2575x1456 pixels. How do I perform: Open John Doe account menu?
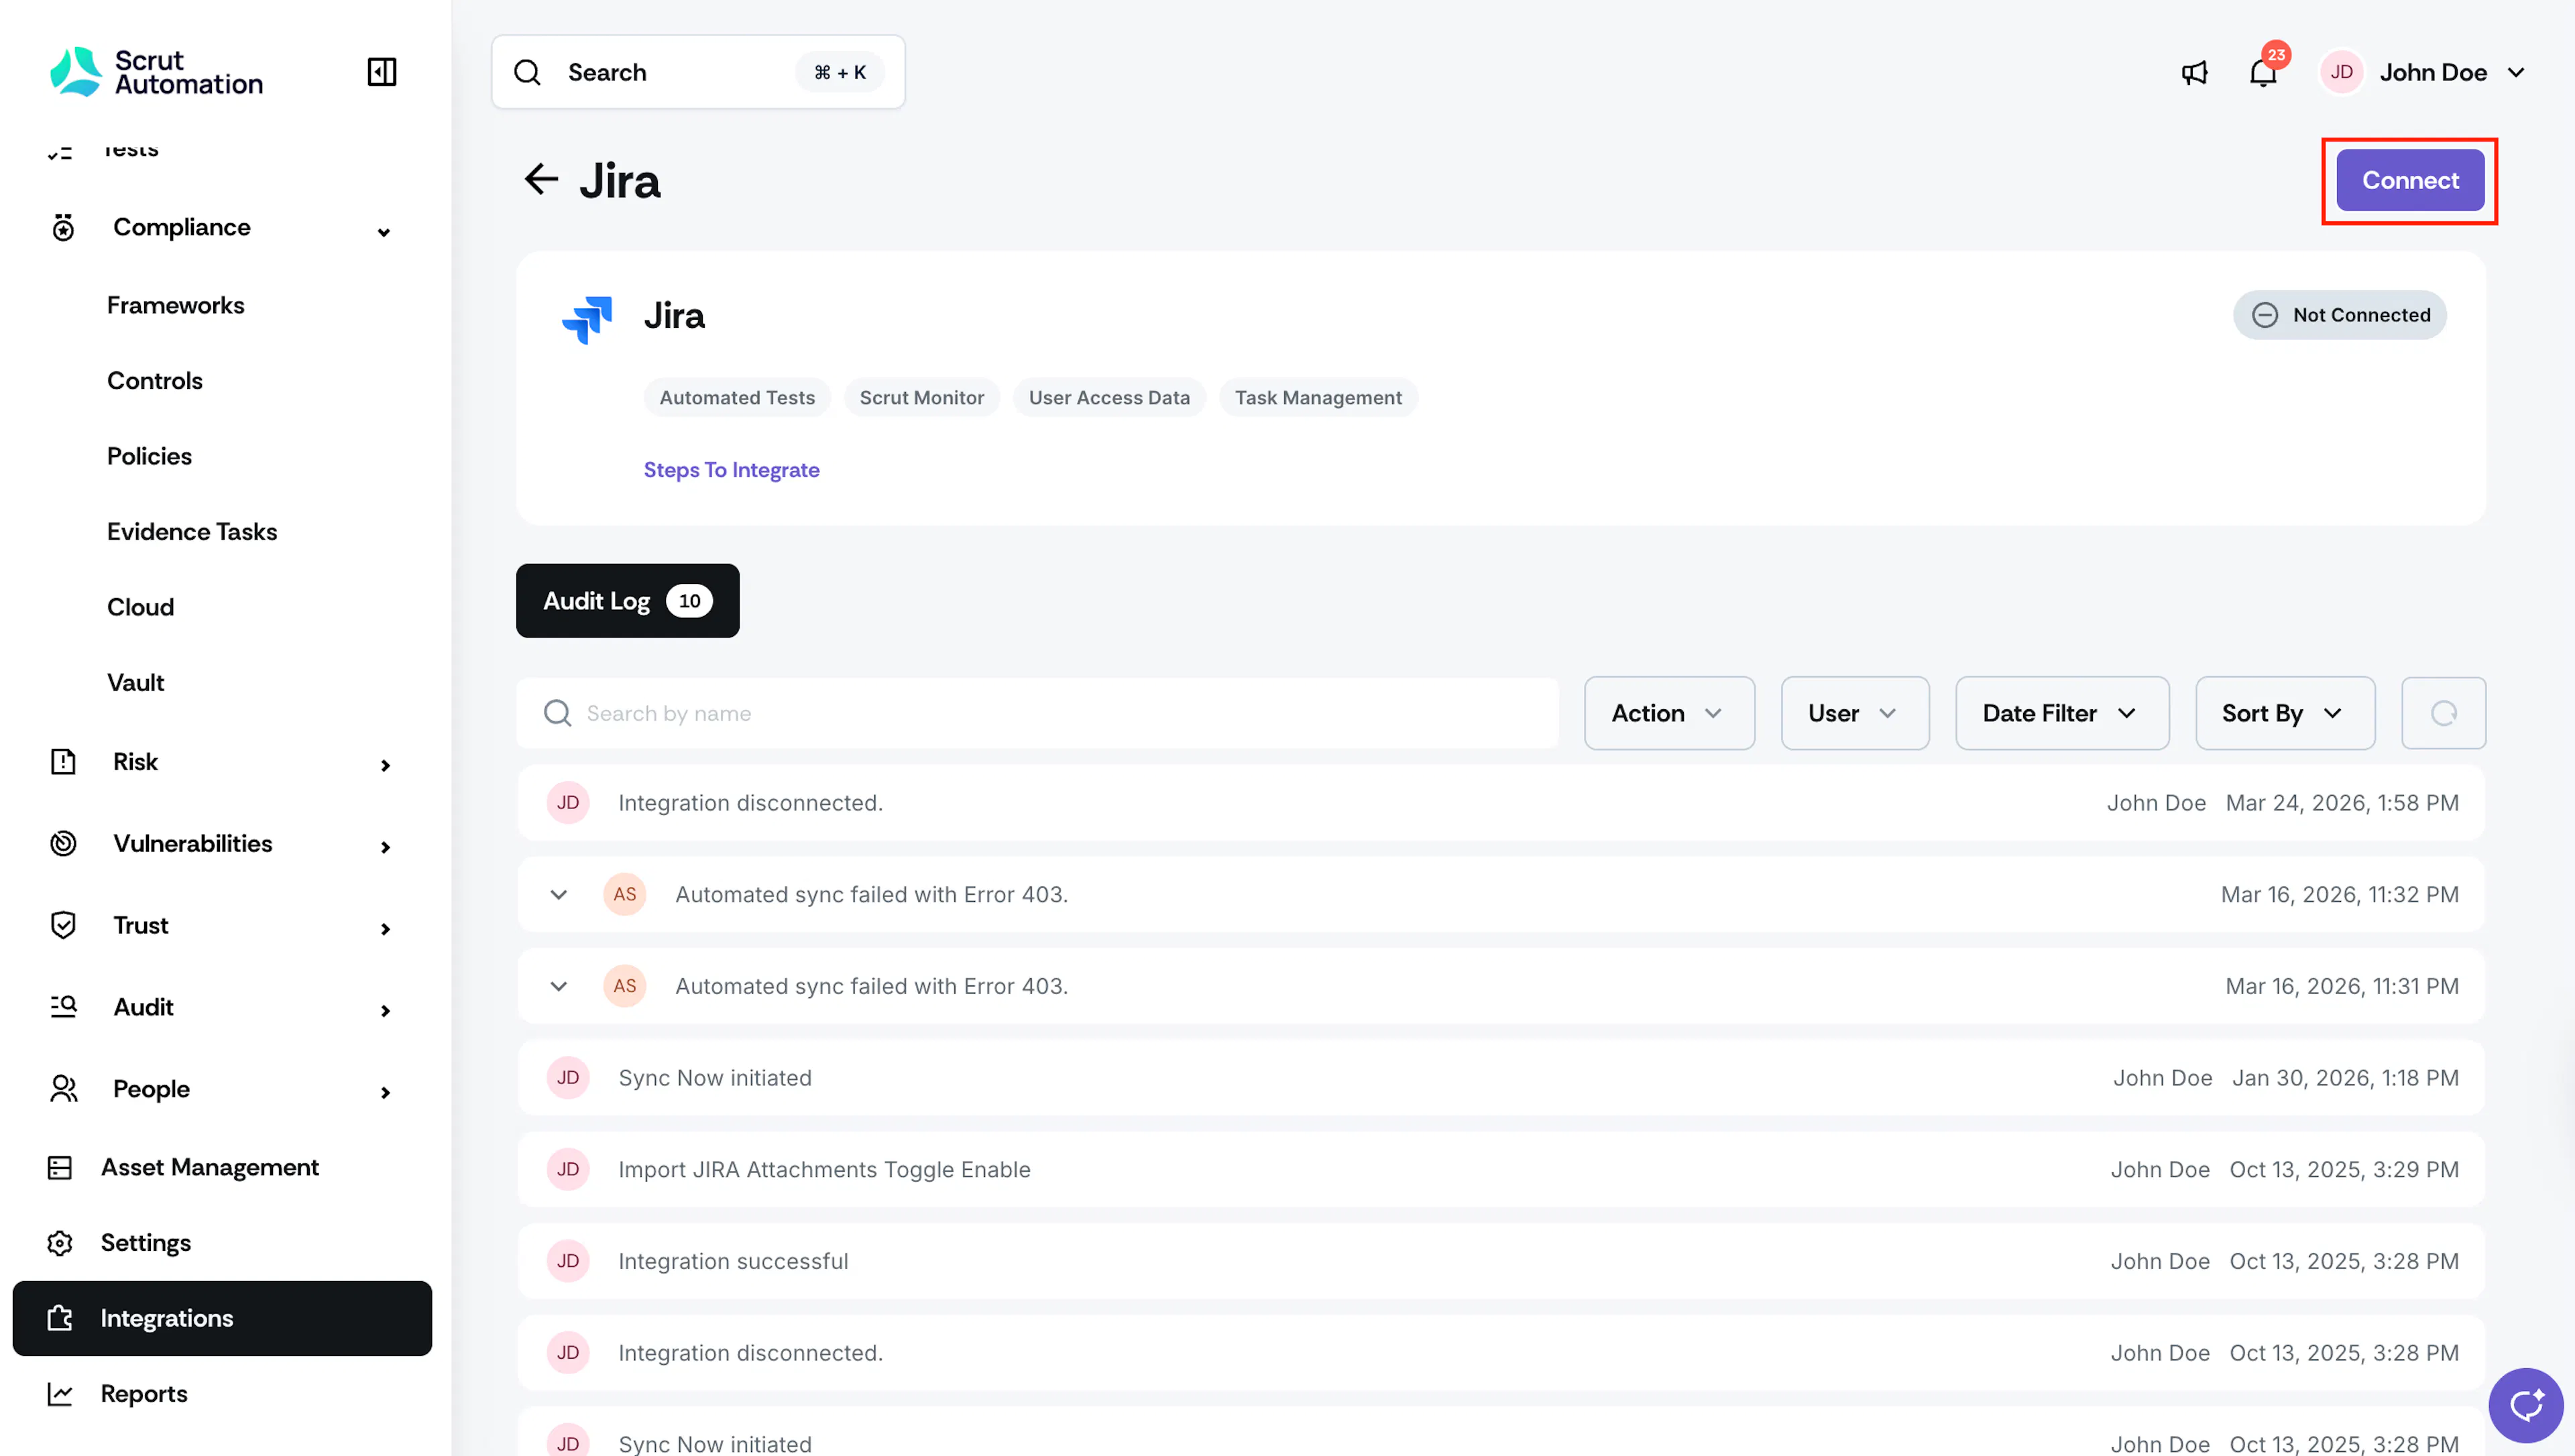[2424, 72]
